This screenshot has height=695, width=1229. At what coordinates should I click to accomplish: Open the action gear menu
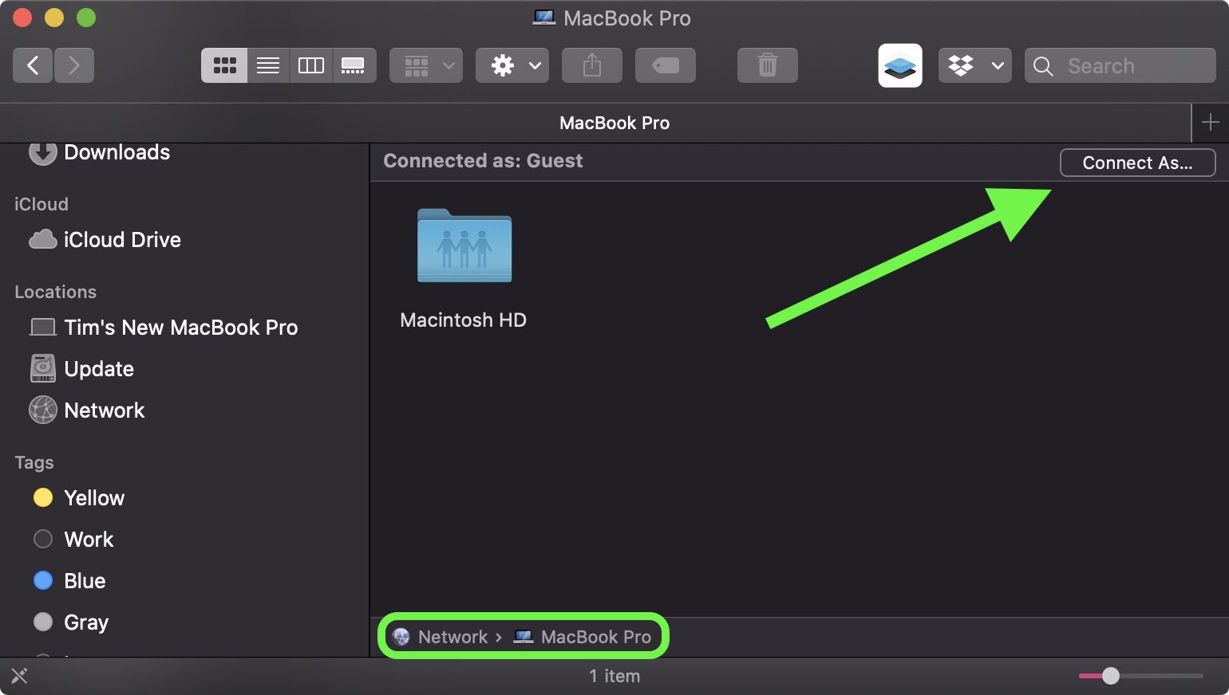(512, 65)
